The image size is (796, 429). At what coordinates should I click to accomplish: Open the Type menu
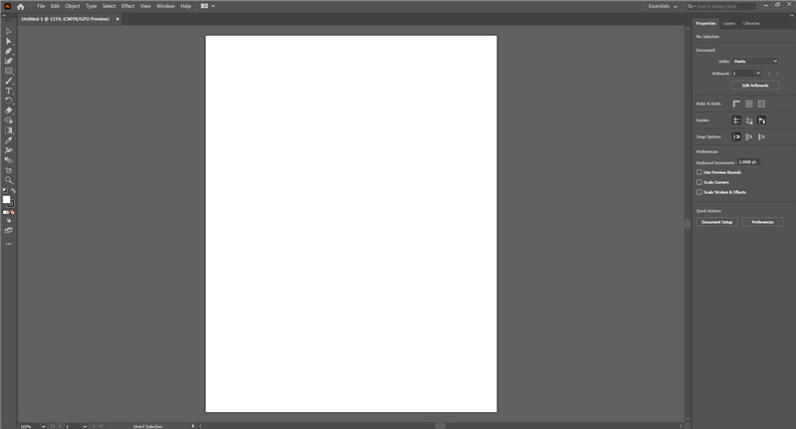[91, 6]
